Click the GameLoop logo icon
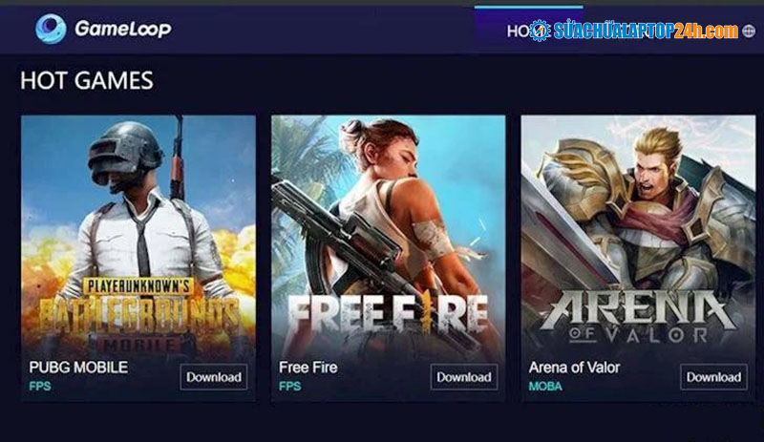Screen dimensions: 764x442 click(51, 29)
